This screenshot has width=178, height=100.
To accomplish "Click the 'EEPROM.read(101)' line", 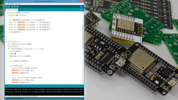I will pyautogui.click(x=29, y=22).
